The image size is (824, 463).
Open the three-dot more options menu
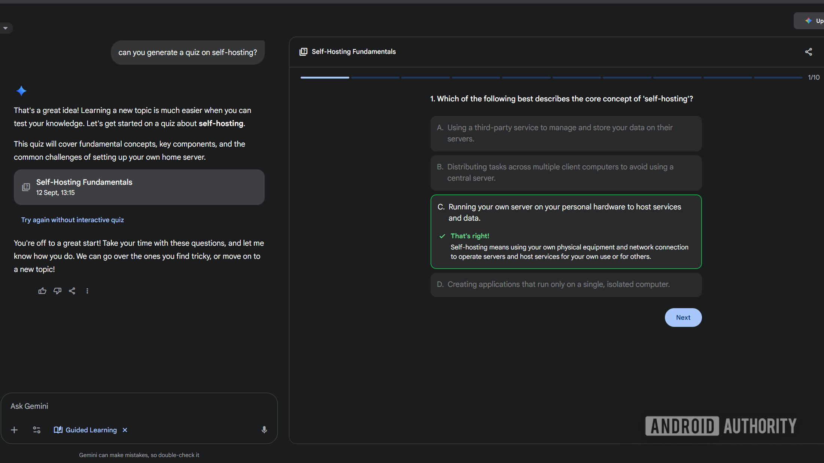click(87, 291)
